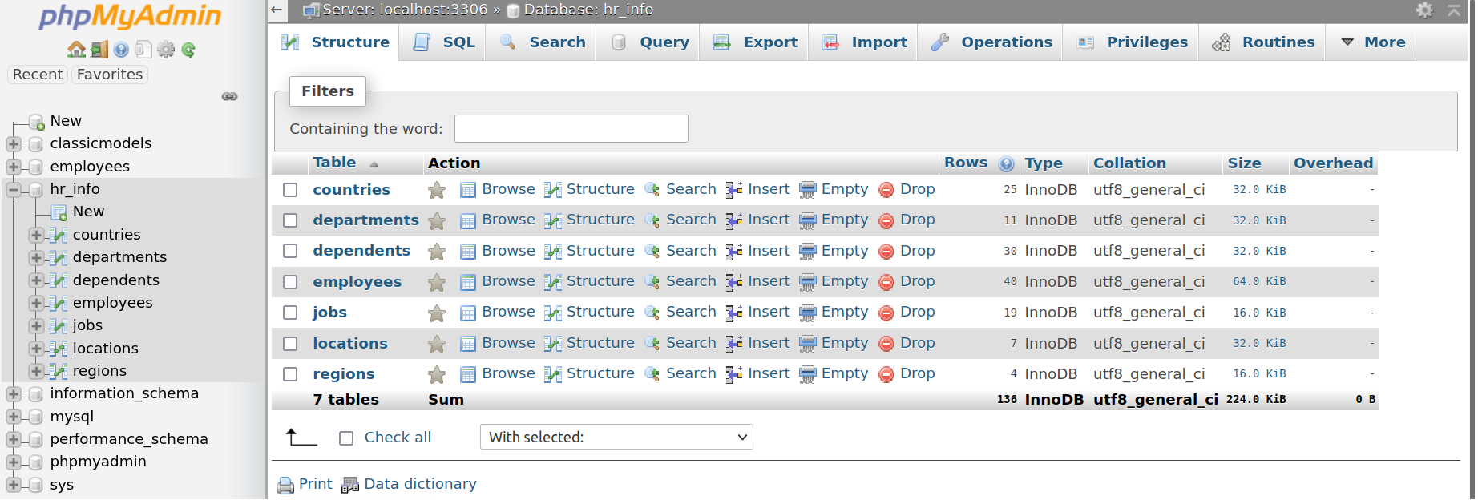The height and width of the screenshot is (500, 1478).
Task: Click the Empty icon for jobs
Action: (x=808, y=312)
